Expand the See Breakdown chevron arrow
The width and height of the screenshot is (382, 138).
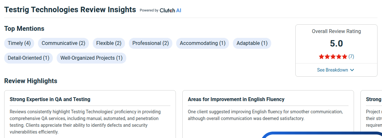pyautogui.click(x=352, y=70)
